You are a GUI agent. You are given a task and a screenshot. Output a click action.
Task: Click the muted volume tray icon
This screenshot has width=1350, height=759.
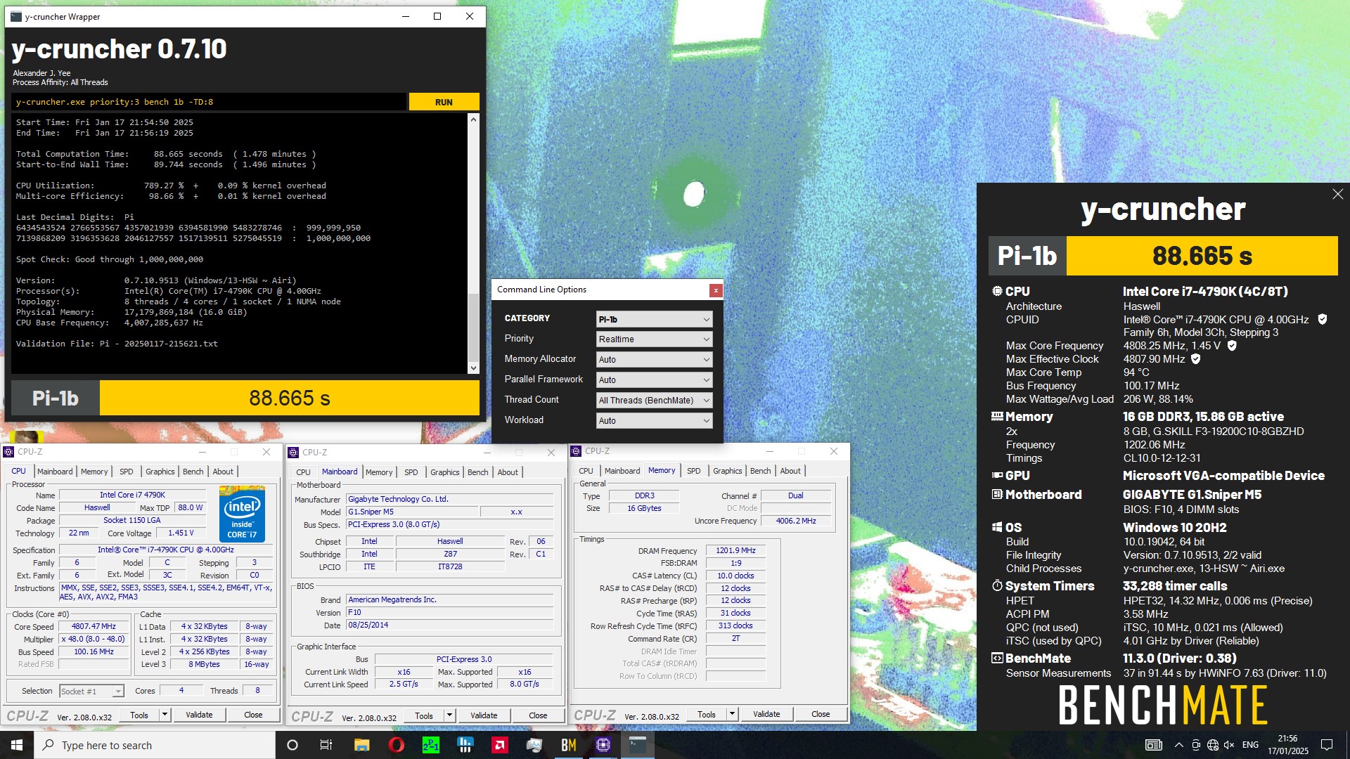click(1229, 745)
